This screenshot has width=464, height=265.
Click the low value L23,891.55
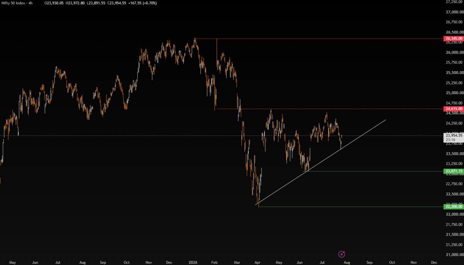click(x=96, y=3)
